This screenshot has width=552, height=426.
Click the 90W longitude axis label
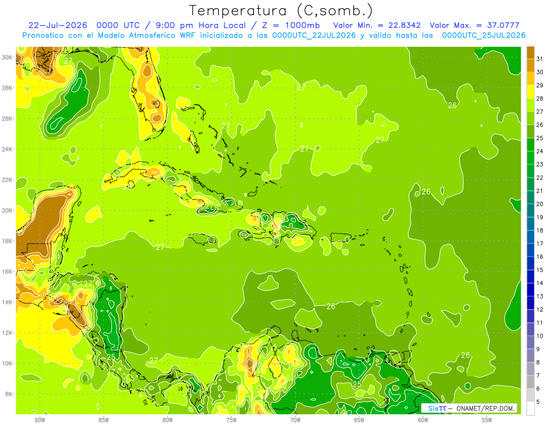40,420
